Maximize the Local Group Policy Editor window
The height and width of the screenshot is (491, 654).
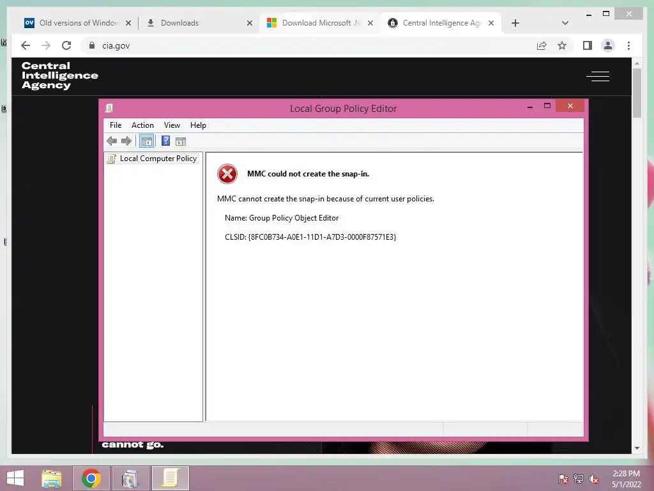click(547, 106)
